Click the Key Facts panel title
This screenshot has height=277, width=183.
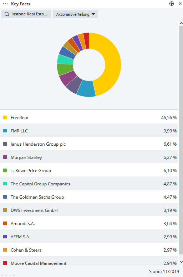tap(21, 4)
